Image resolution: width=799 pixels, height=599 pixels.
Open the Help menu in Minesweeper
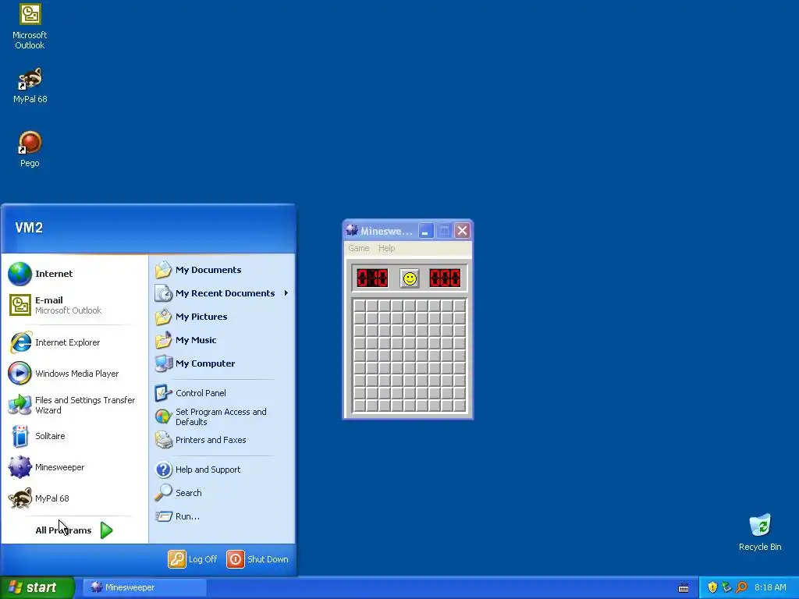point(386,248)
